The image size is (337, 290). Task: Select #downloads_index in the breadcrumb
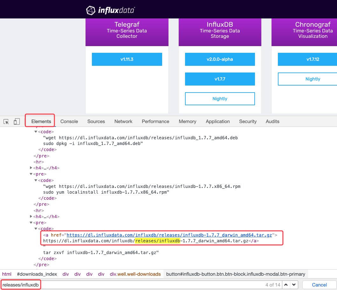(x=37, y=274)
